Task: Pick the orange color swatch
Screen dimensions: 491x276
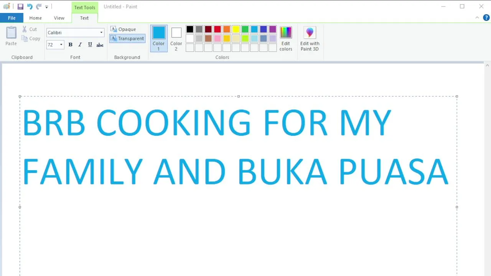Action: click(227, 29)
